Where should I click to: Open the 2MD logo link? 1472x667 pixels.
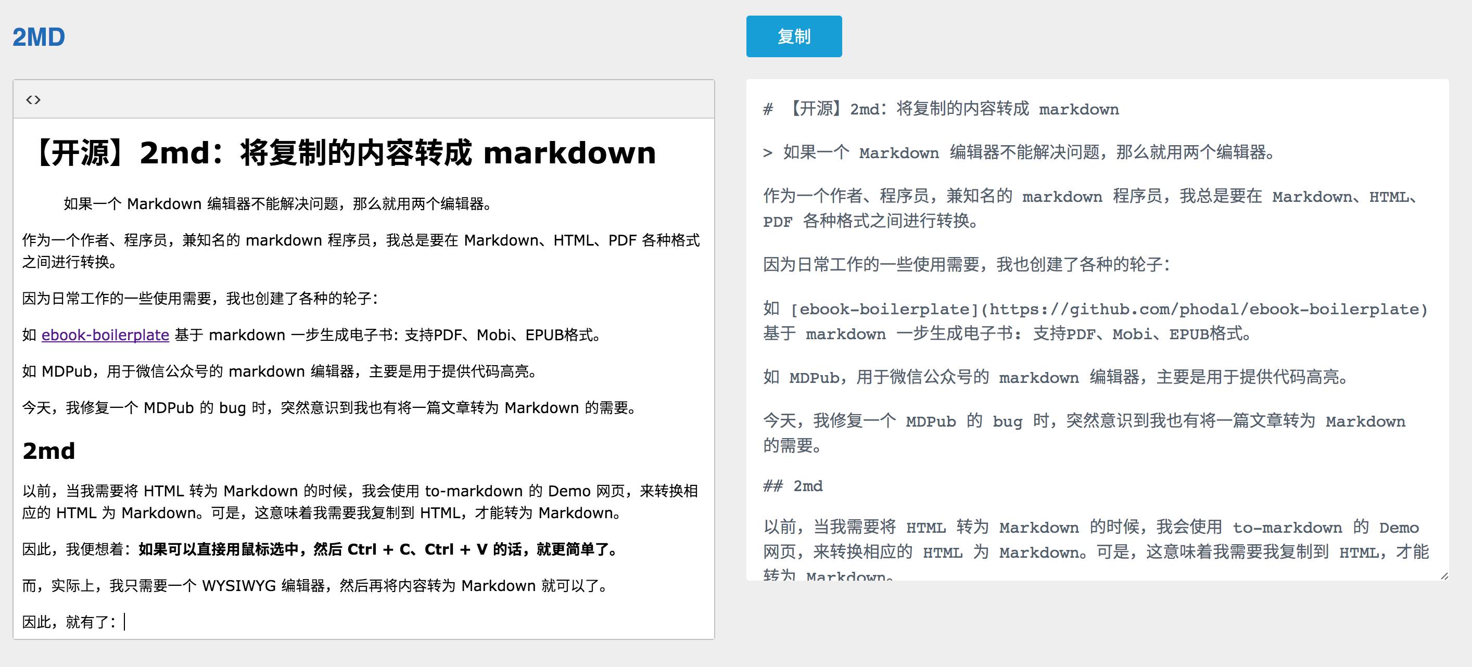coord(39,37)
